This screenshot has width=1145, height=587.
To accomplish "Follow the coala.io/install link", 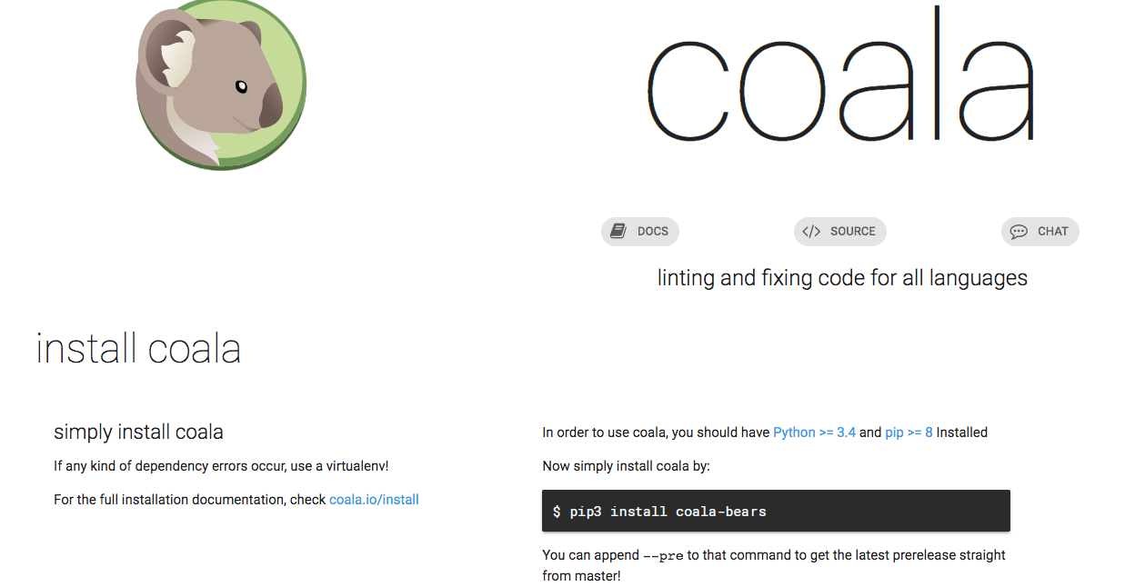I will point(374,500).
